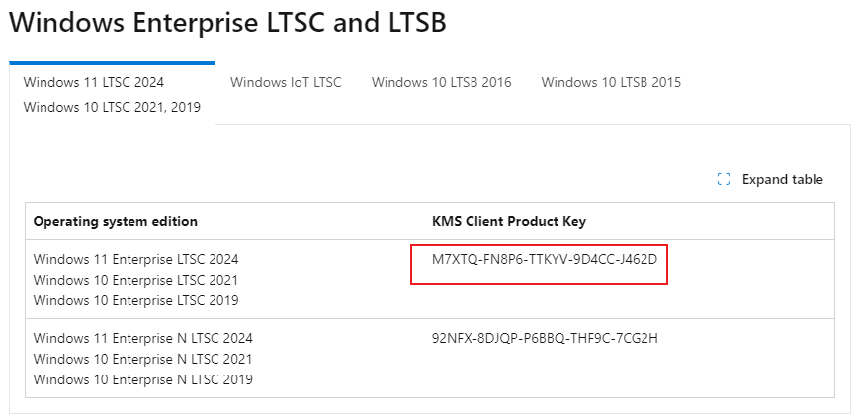859x417 pixels.
Task: Click the product key starting with 92NFX
Action: [545, 338]
